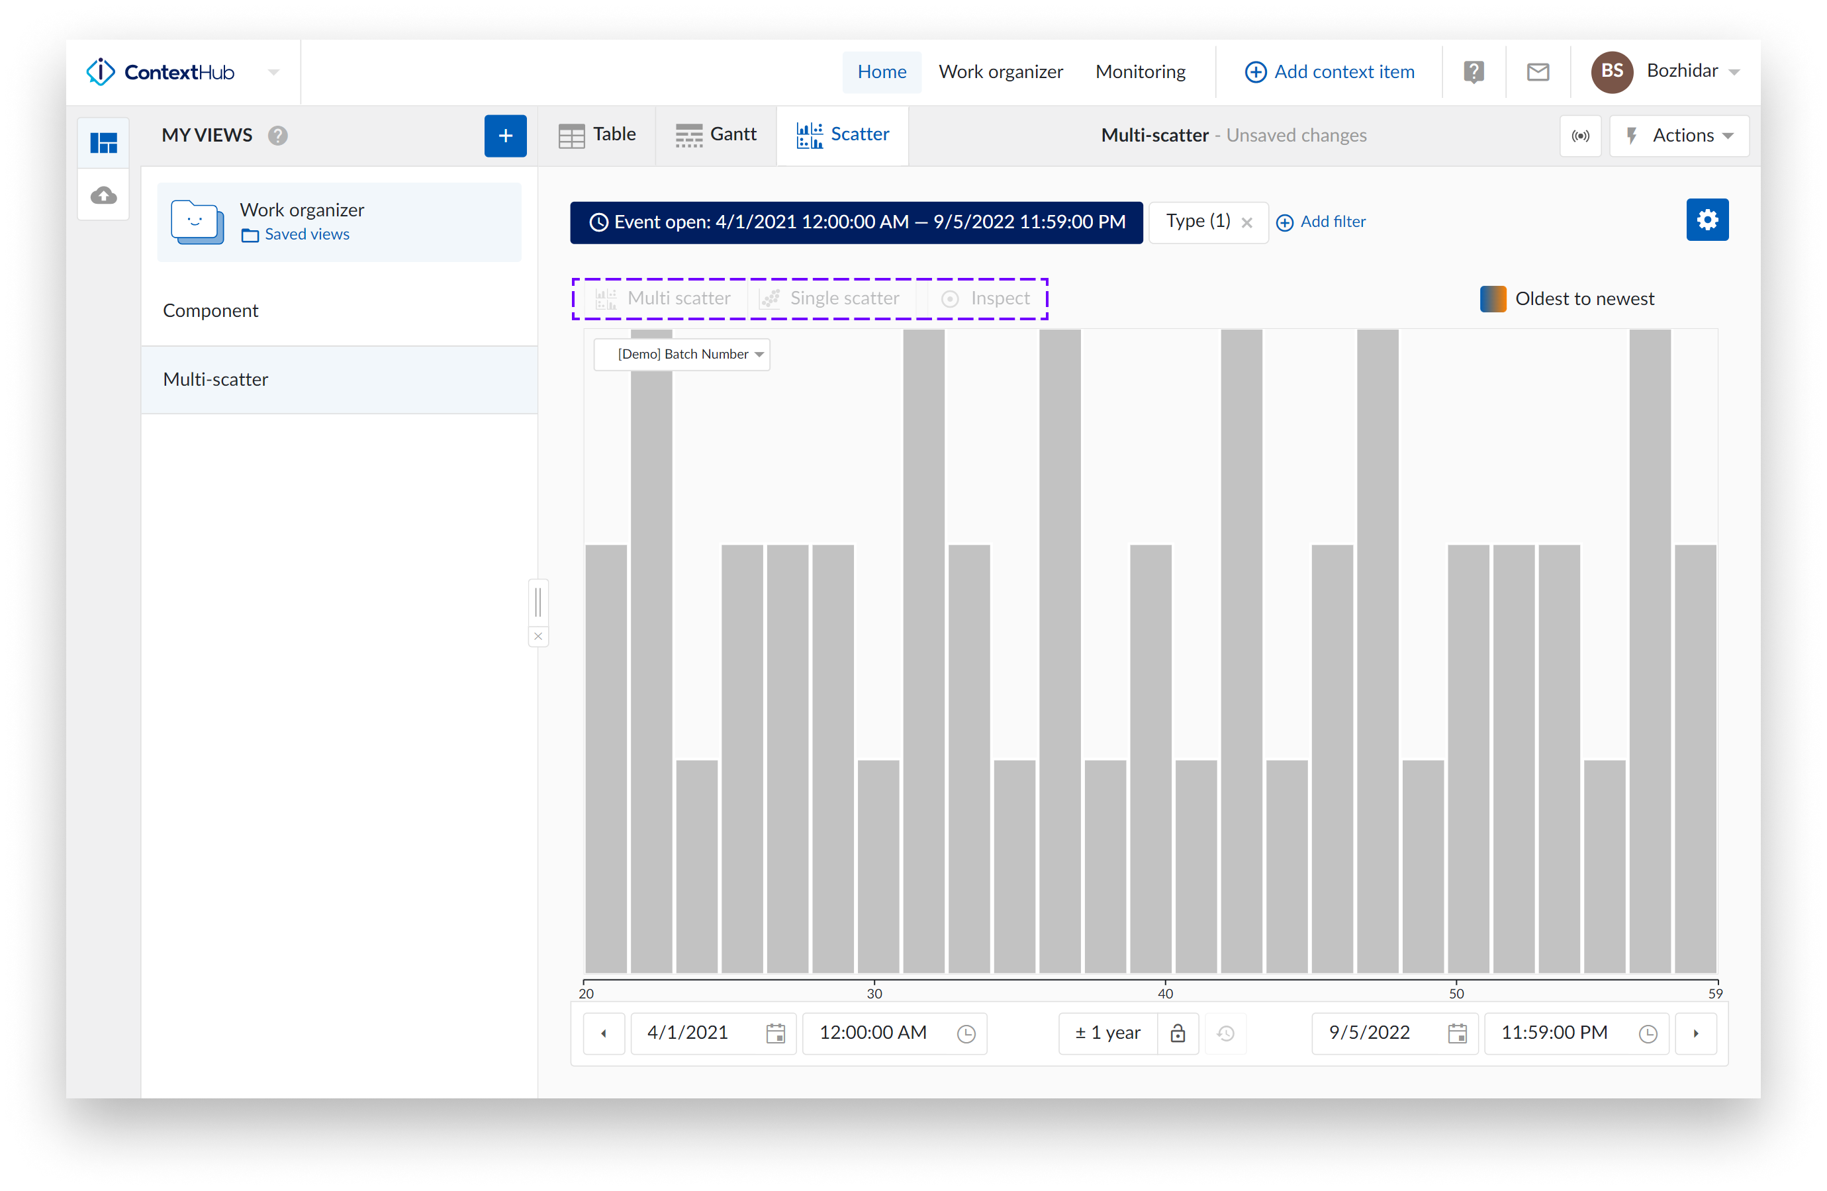The image size is (1827, 1191).
Task: Click the Oldest to newest color swatch
Action: click(x=1492, y=298)
